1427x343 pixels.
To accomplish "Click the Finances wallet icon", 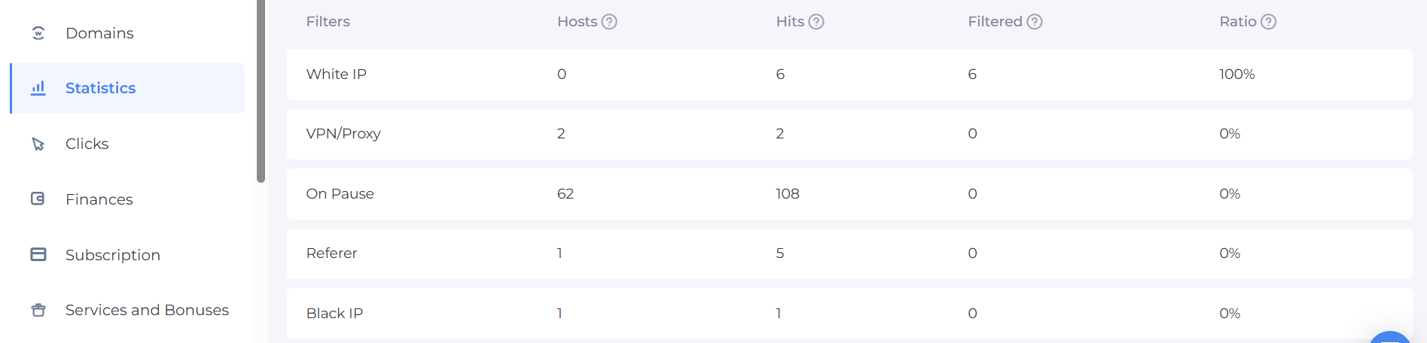I will click(38, 199).
